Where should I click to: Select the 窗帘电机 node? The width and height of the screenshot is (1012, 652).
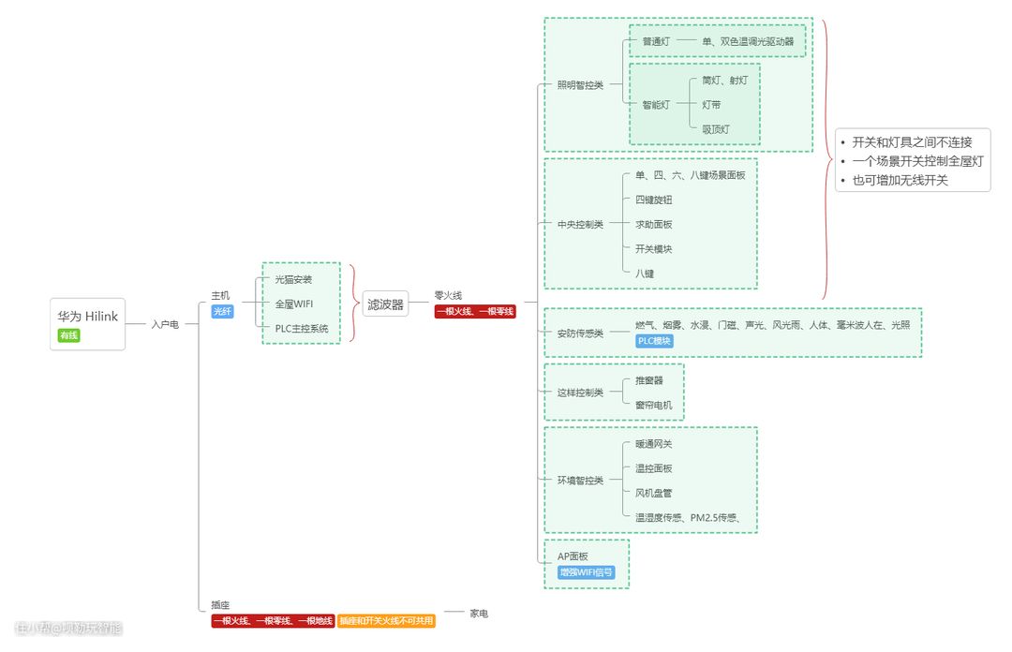click(653, 405)
